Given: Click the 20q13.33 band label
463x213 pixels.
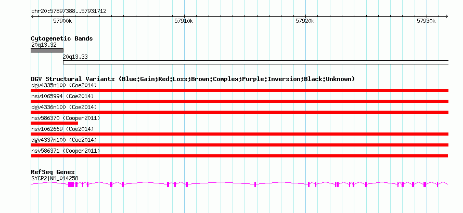Looking at the screenshot, I should (x=75, y=57).
